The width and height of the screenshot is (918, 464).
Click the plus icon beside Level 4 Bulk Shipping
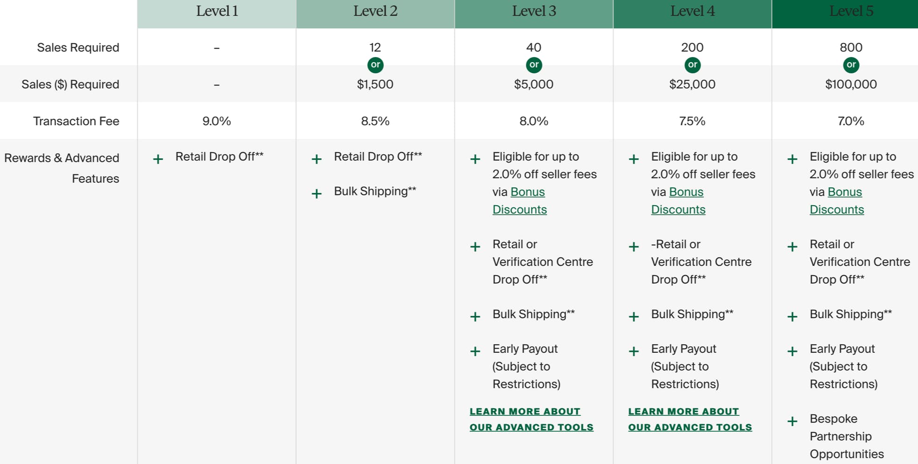(634, 317)
